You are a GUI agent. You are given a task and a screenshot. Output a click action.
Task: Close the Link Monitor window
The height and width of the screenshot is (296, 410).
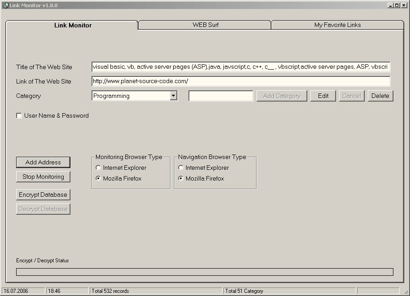coord(403,5)
